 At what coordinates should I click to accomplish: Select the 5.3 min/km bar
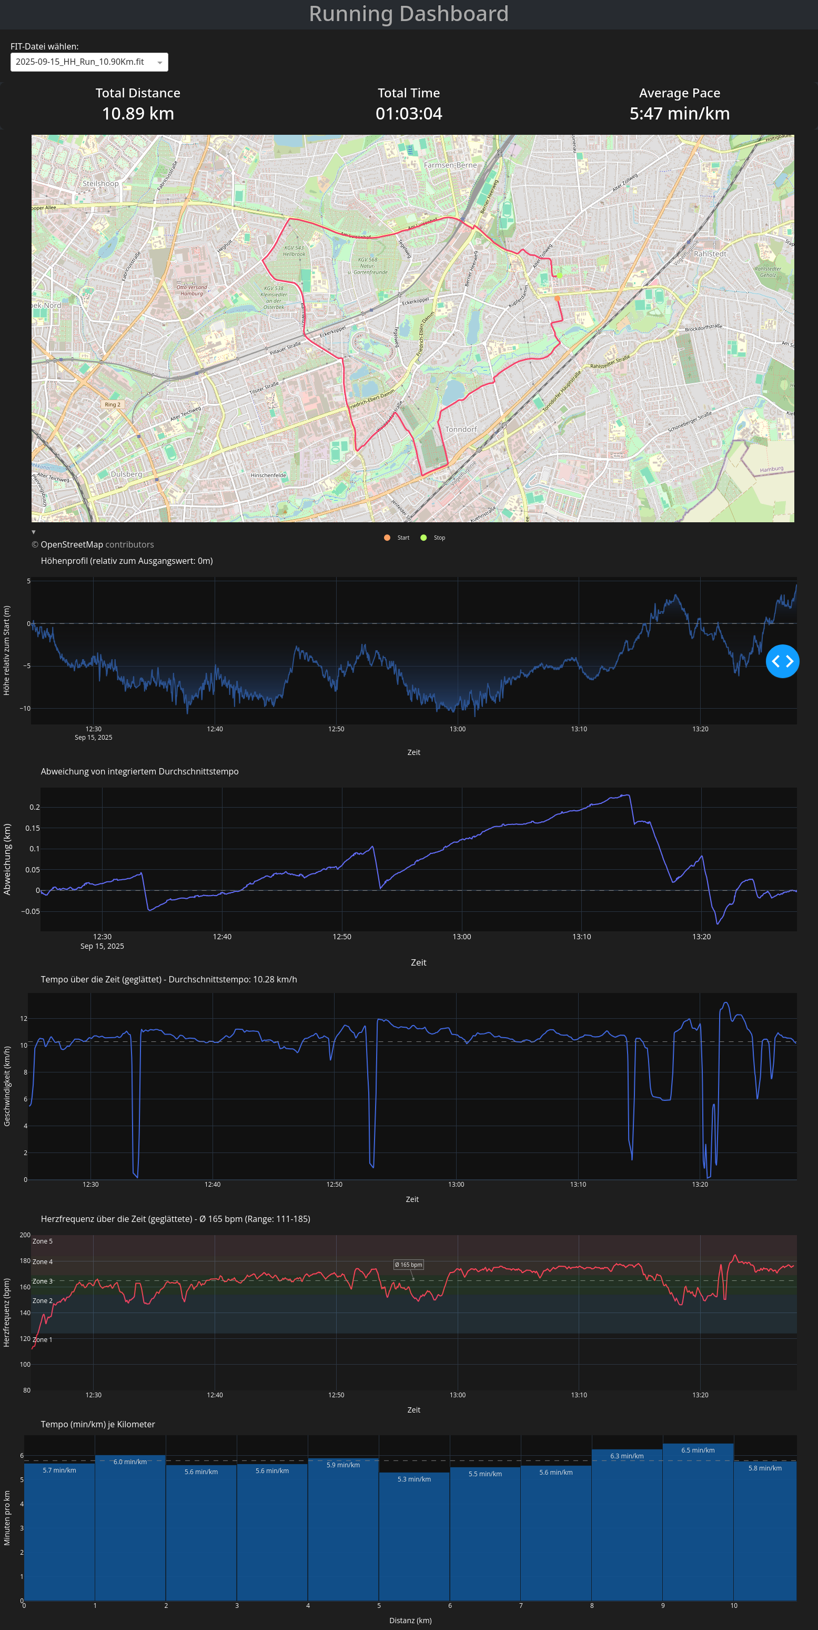coord(414,1538)
